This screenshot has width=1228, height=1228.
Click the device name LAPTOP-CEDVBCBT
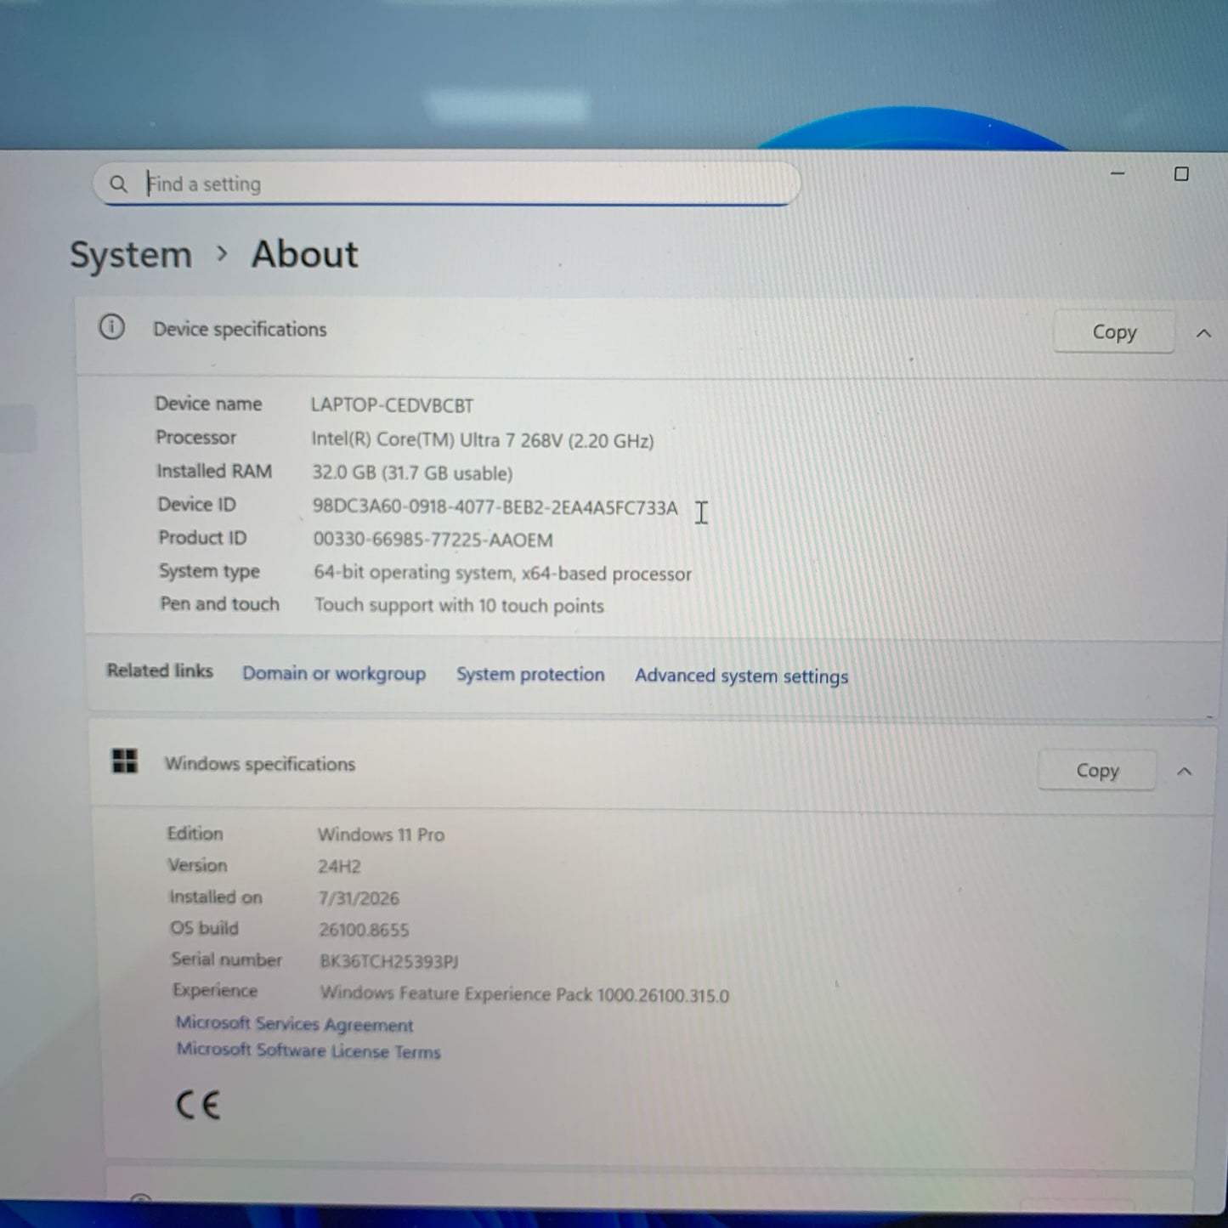point(392,405)
